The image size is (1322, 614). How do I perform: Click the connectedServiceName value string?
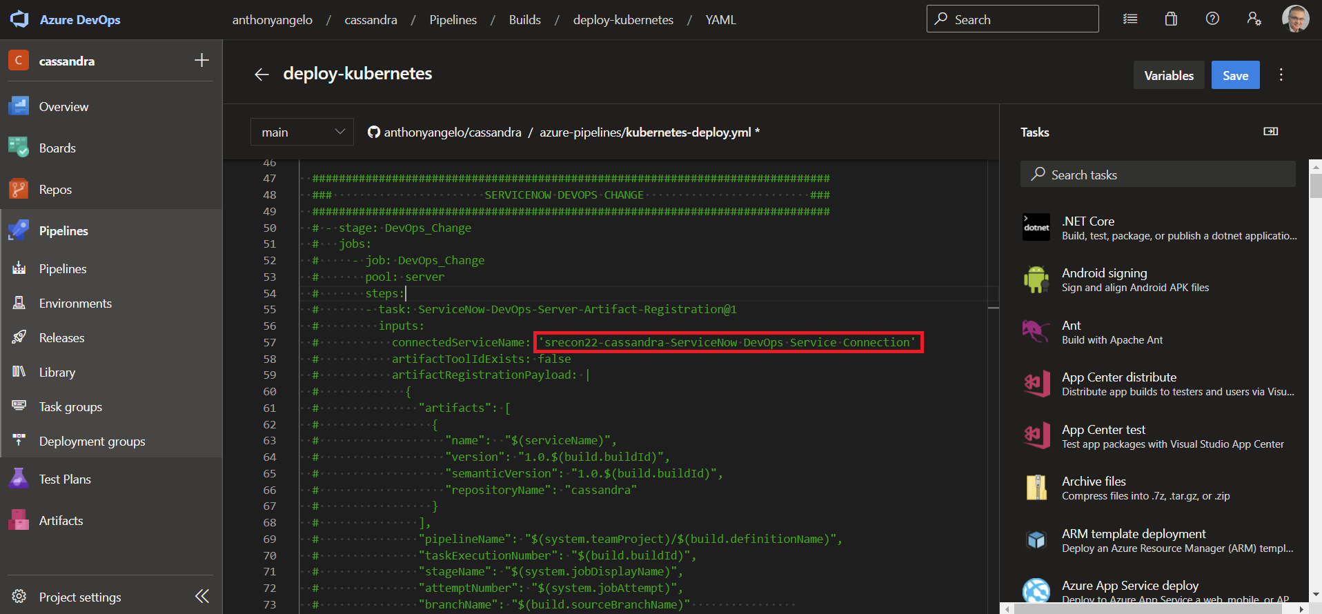[x=729, y=342]
